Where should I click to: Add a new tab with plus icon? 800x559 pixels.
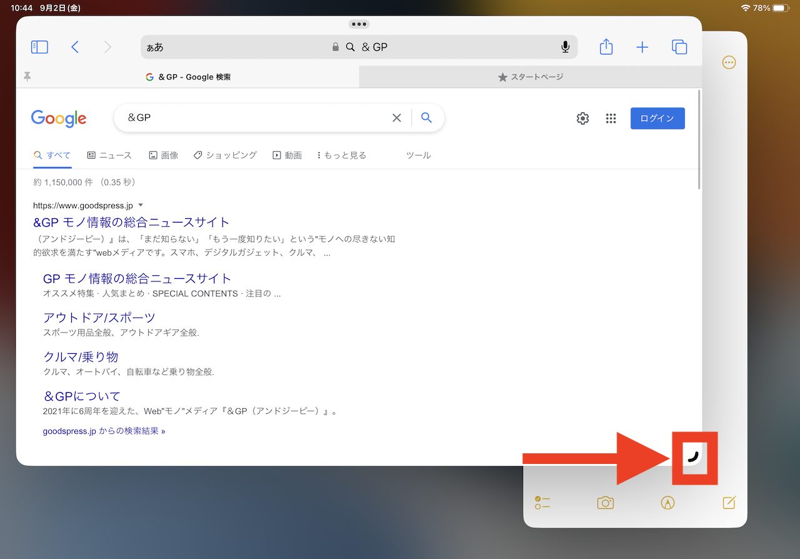642,47
